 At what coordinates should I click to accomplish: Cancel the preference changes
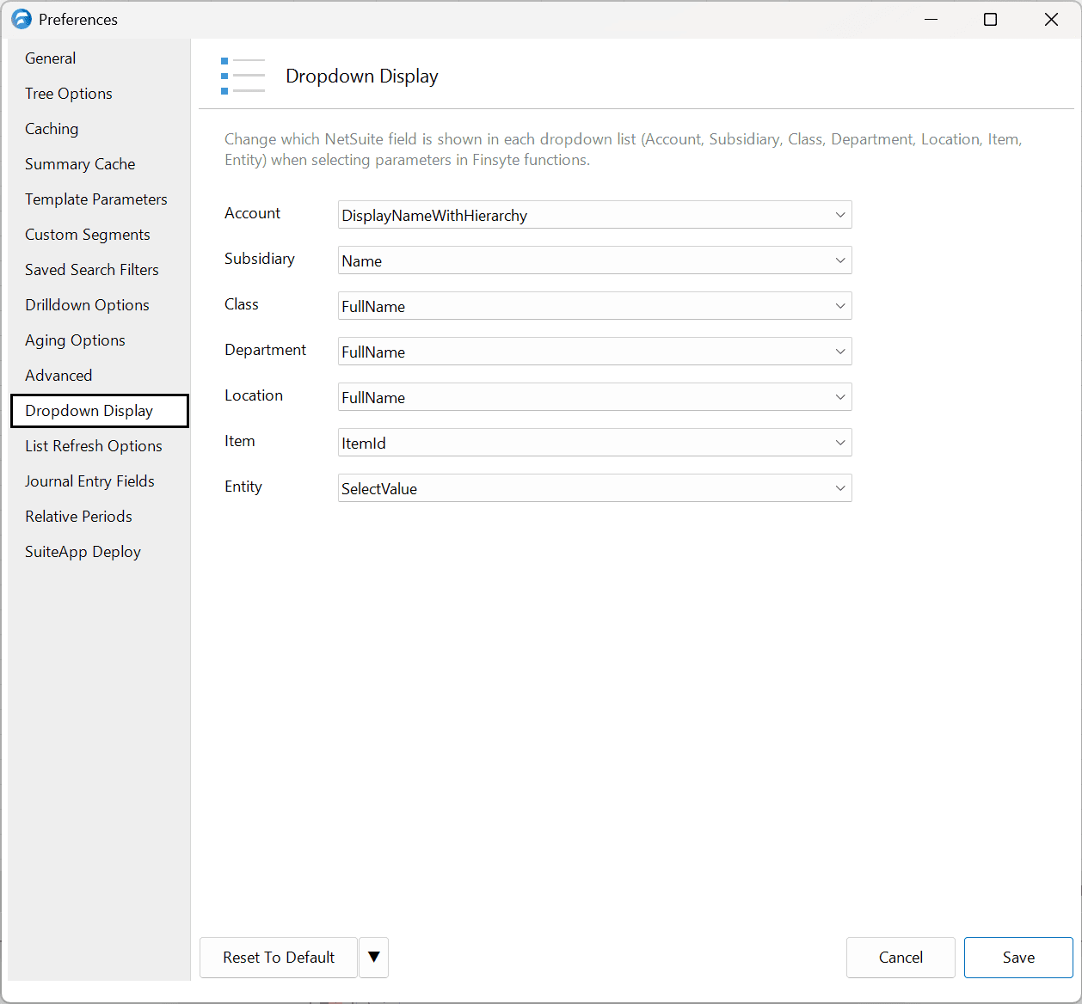(x=901, y=958)
